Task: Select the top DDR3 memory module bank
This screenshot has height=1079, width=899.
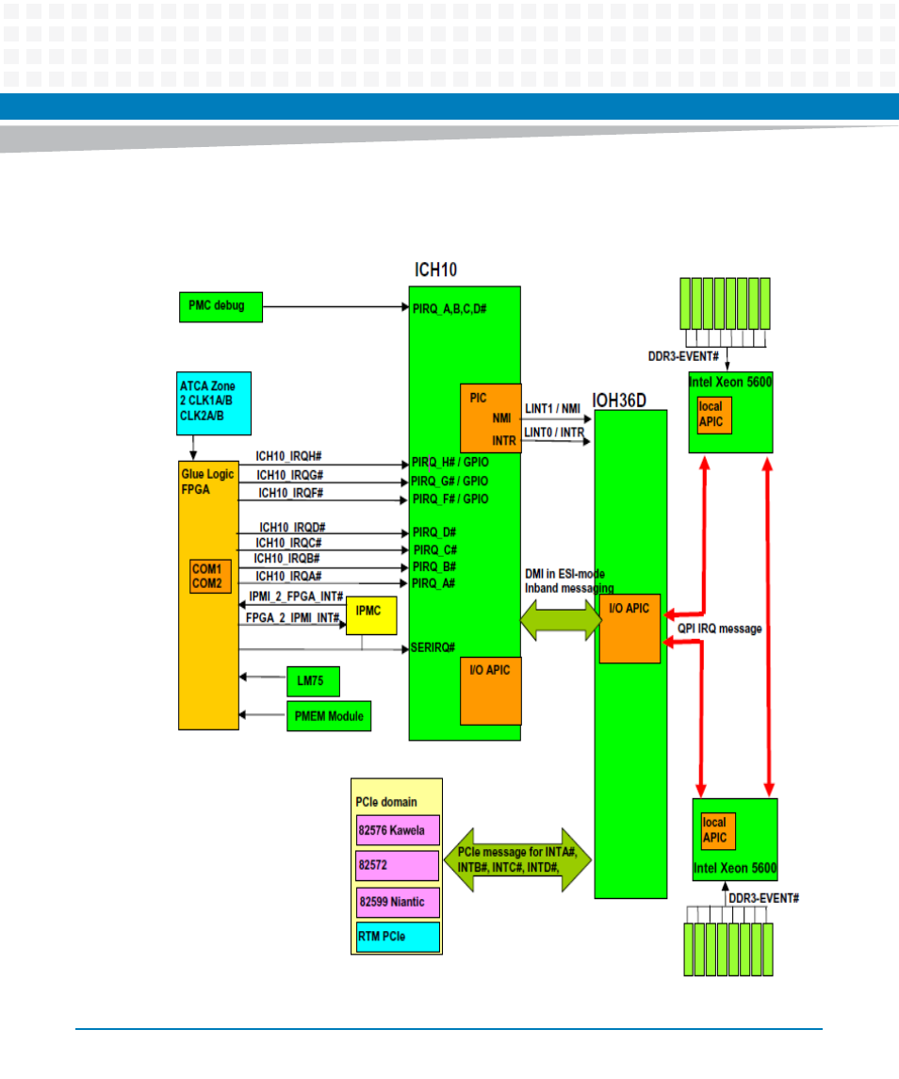Action: [725, 303]
